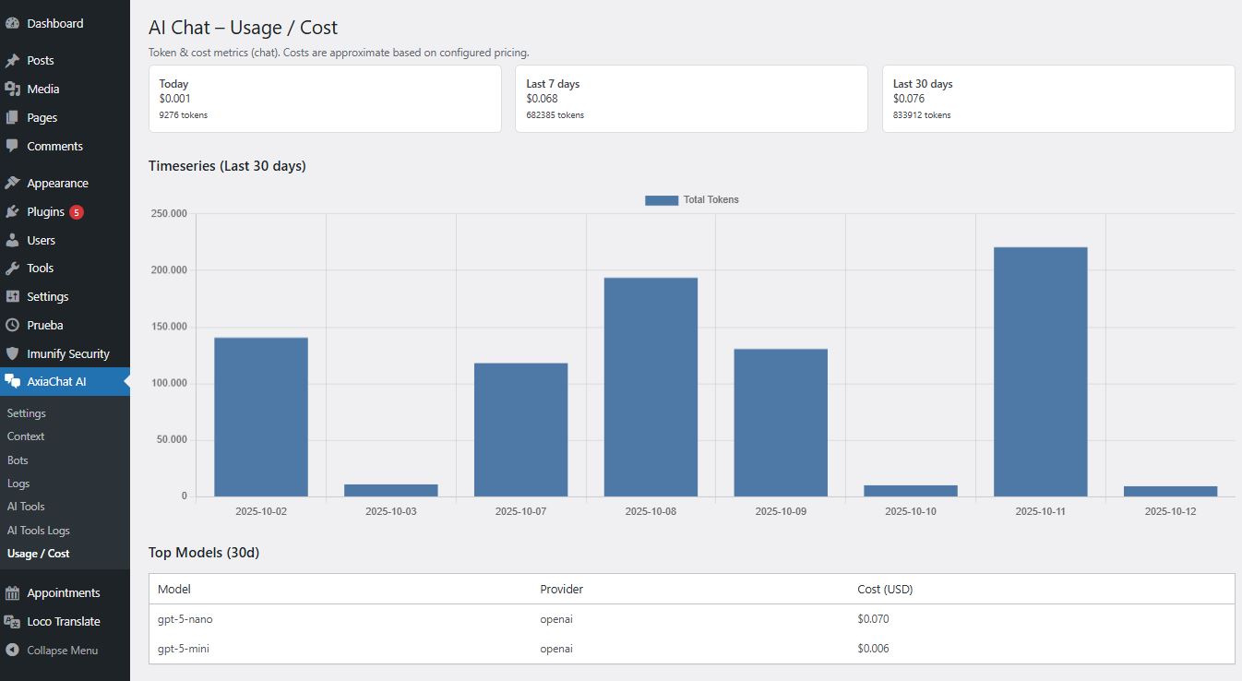Open Tools using the wrench icon
This screenshot has height=681, width=1242.
coord(13,268)
